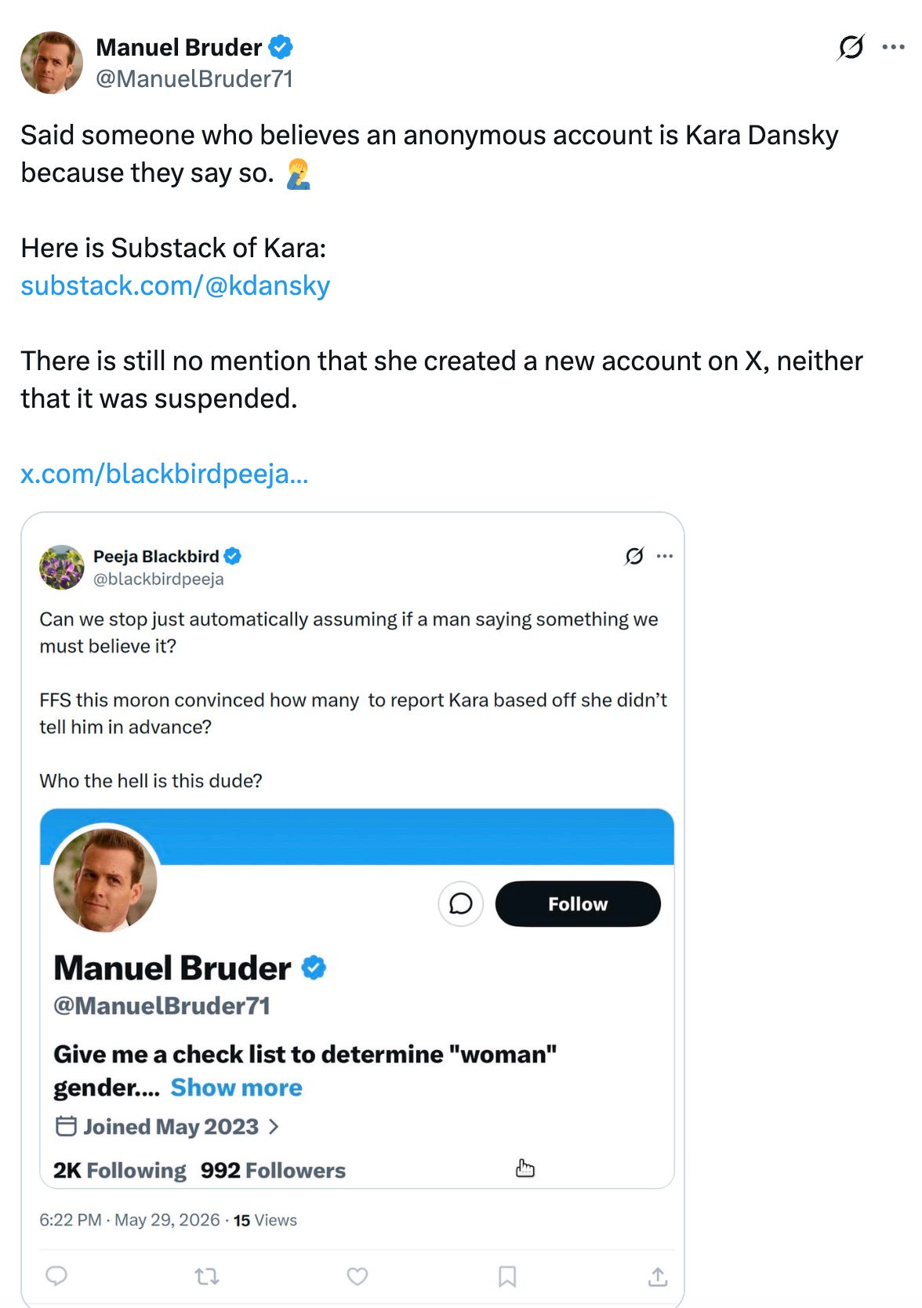Open the three-dot menu on the quoted post
This screenshot has height=1308, width=922.
pyautogui.click(x=665, y=556)
